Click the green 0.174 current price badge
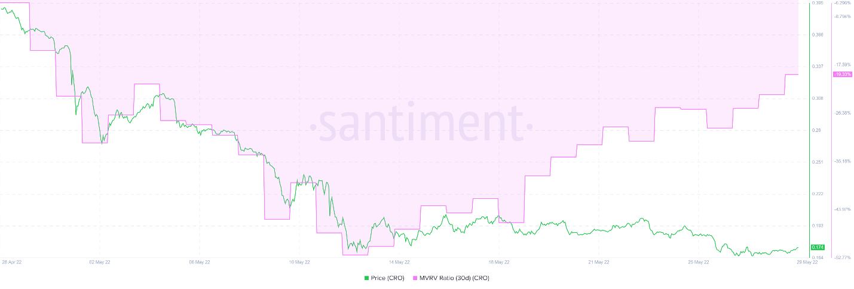Image resolution: width=854 pixels, height=289 pixels. point(818,247)
